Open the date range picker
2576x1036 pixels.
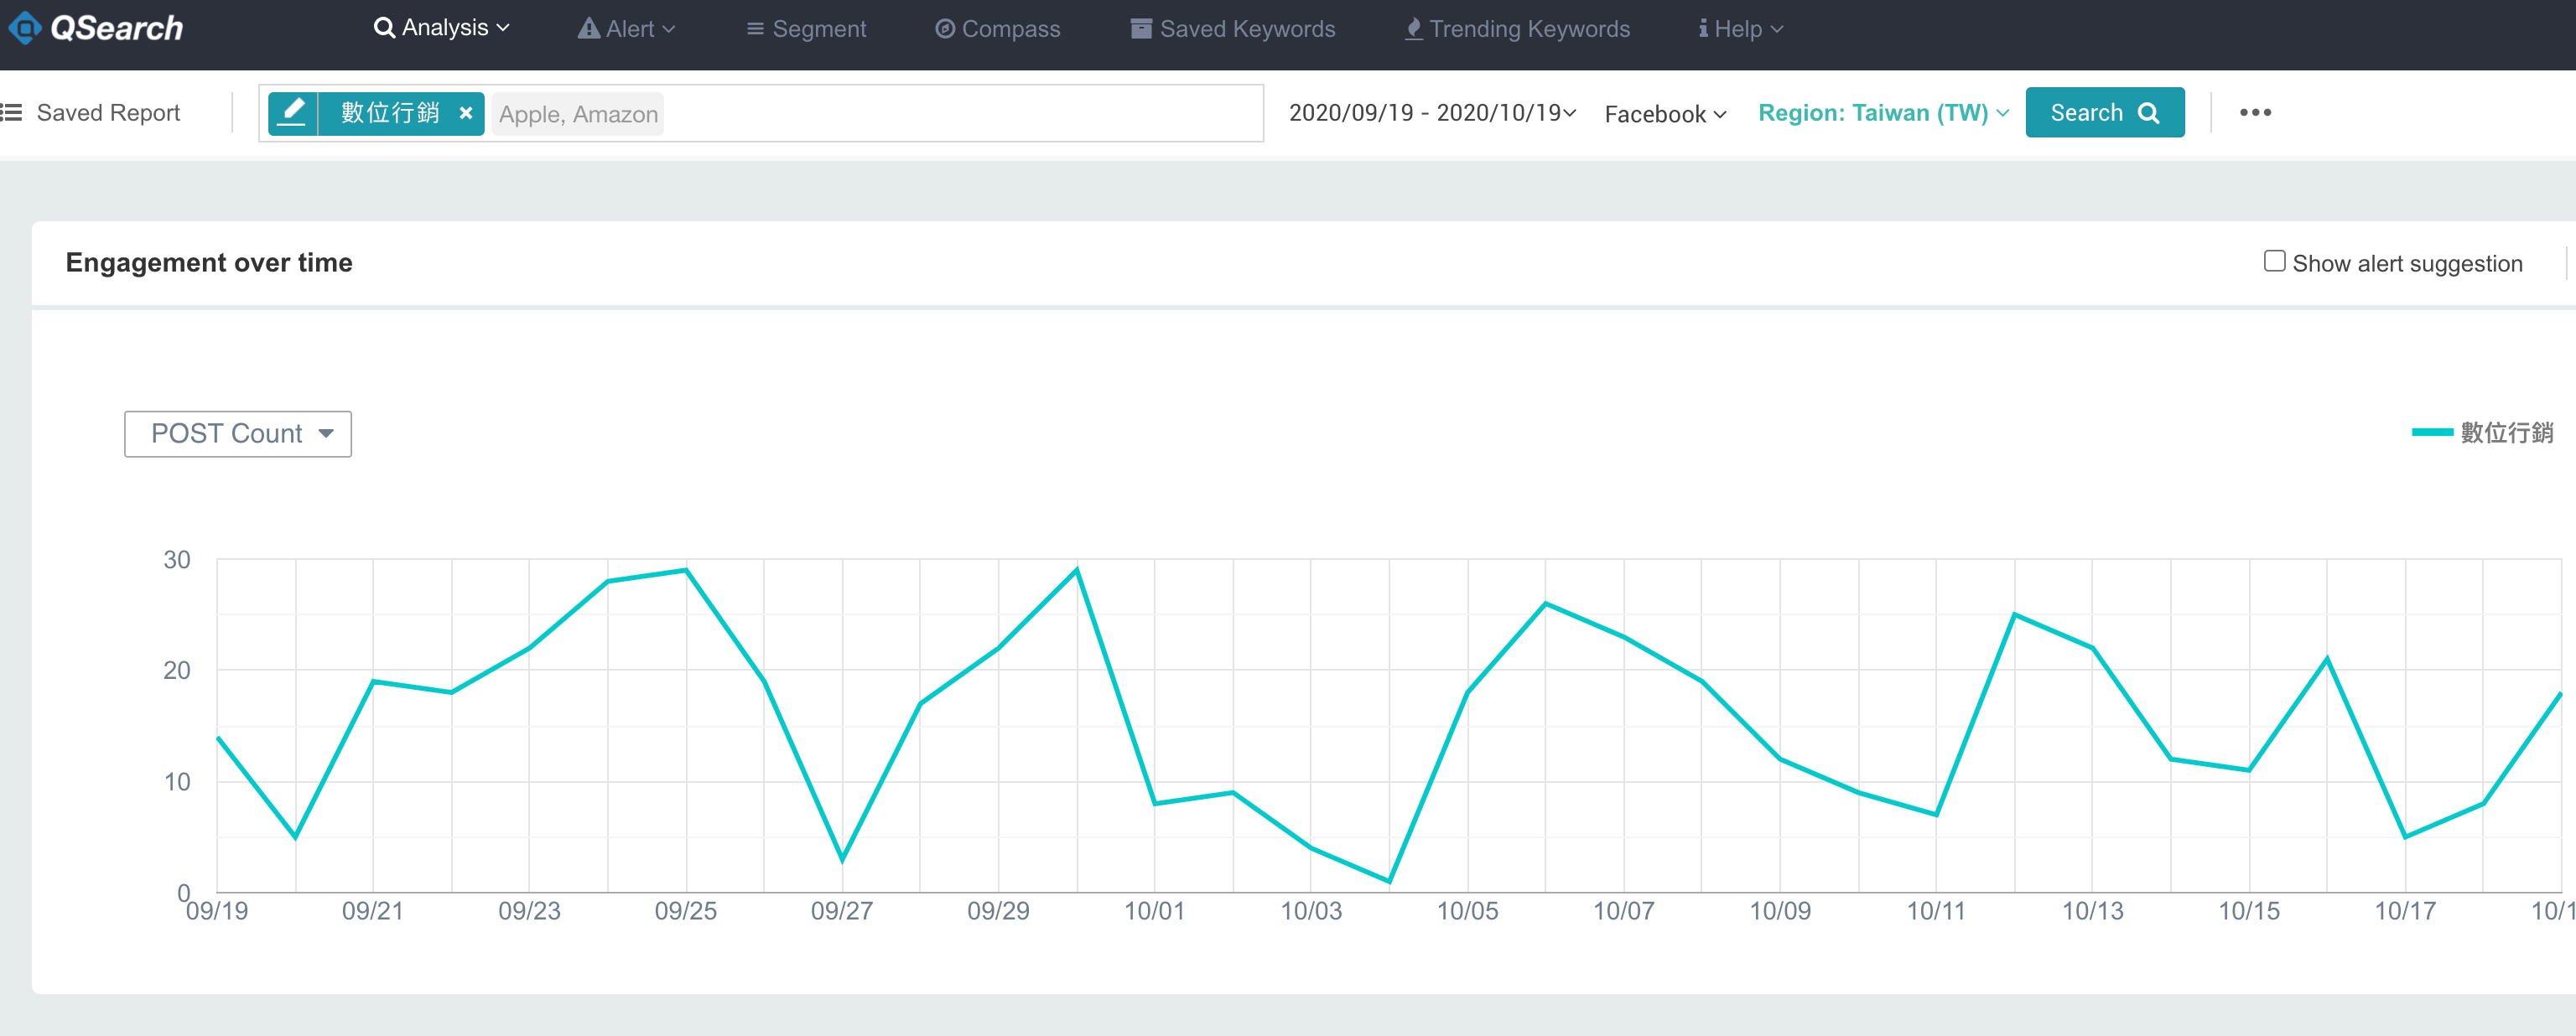1432,113
